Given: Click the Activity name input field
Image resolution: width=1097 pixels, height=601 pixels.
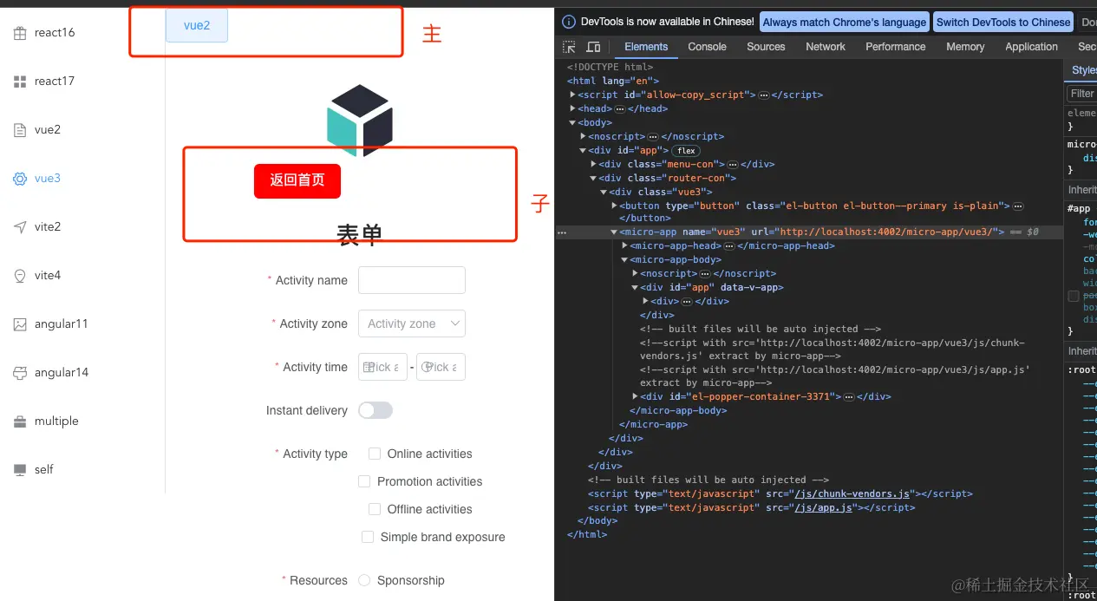Looking at the screenshot, I should [411, 279].
